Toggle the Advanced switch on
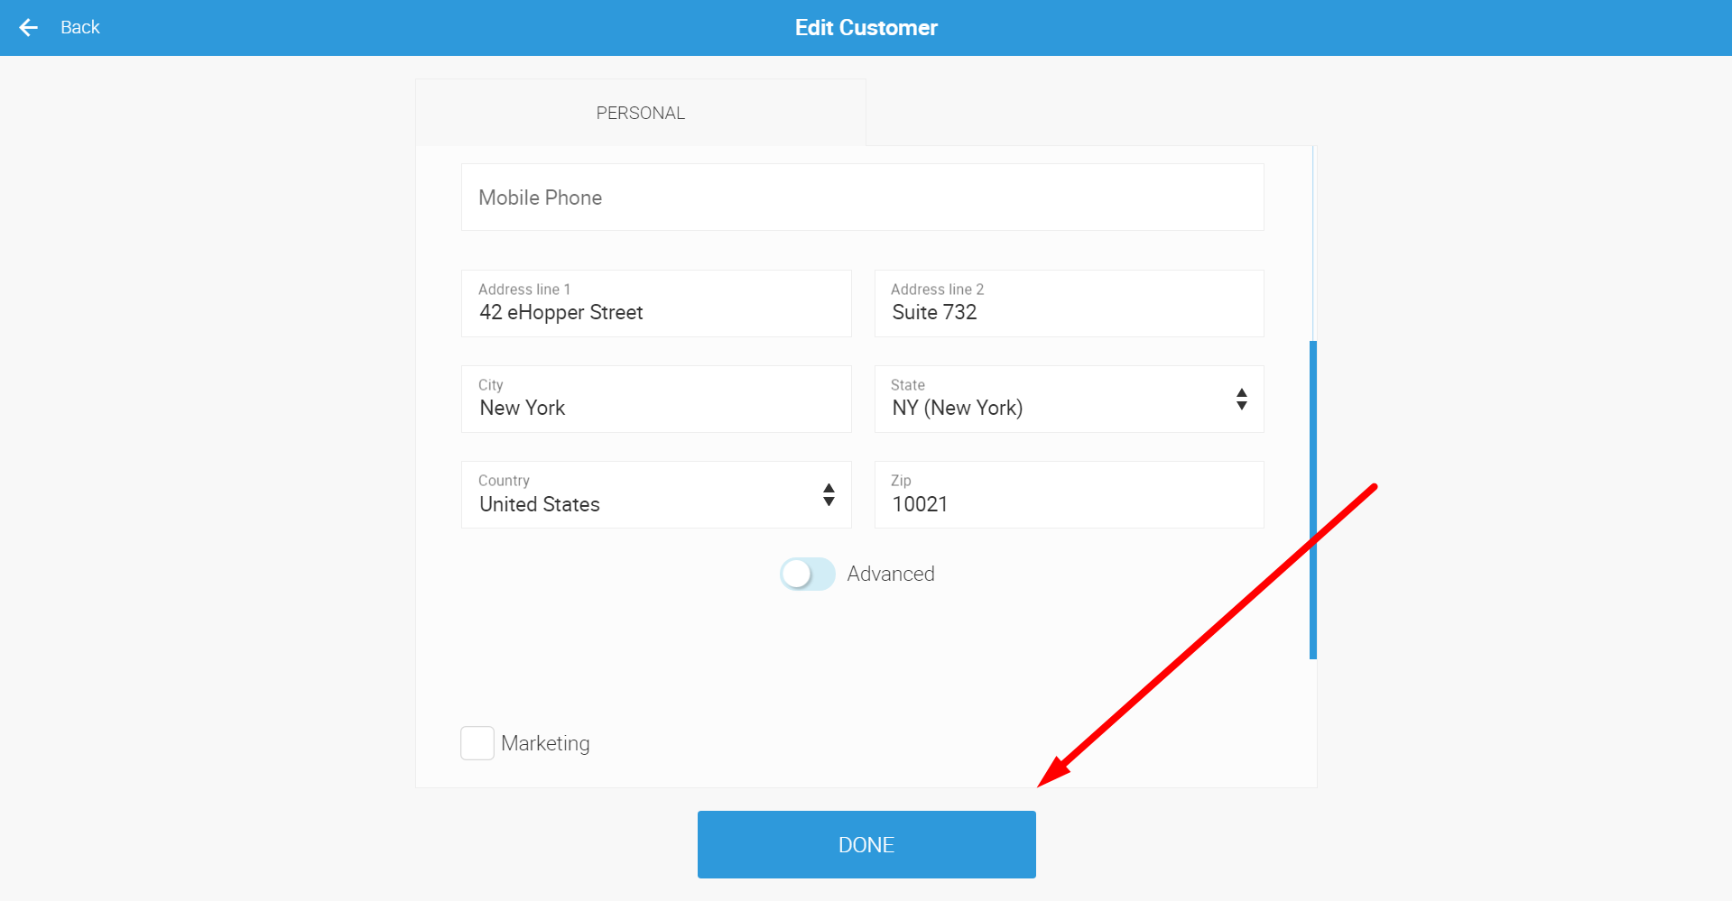 pyautogui.click(x=808, y=574)
